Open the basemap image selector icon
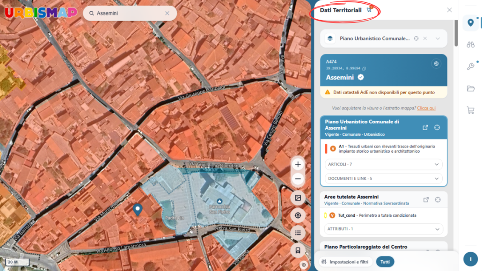Screen dimensions: 482x271 [x=298, y=198]
